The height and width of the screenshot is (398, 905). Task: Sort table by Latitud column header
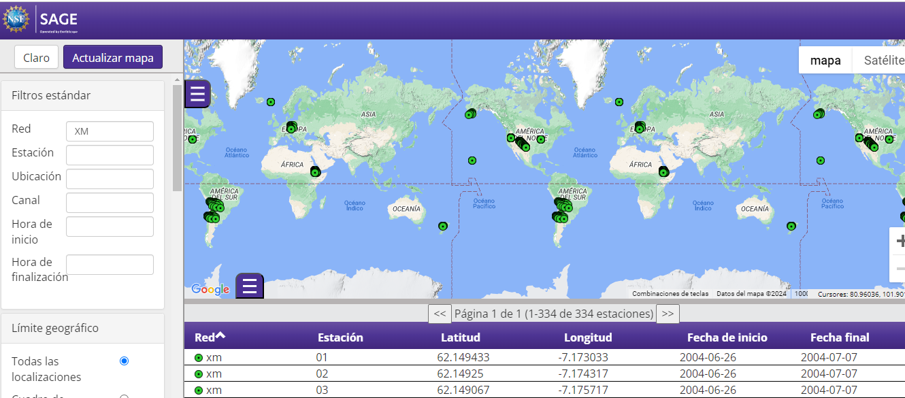[460, 337]
